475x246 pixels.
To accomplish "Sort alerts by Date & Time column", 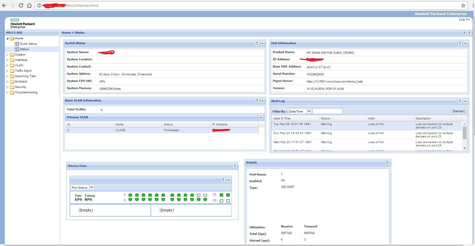I will pyautogui.click(x=295, y=118).
